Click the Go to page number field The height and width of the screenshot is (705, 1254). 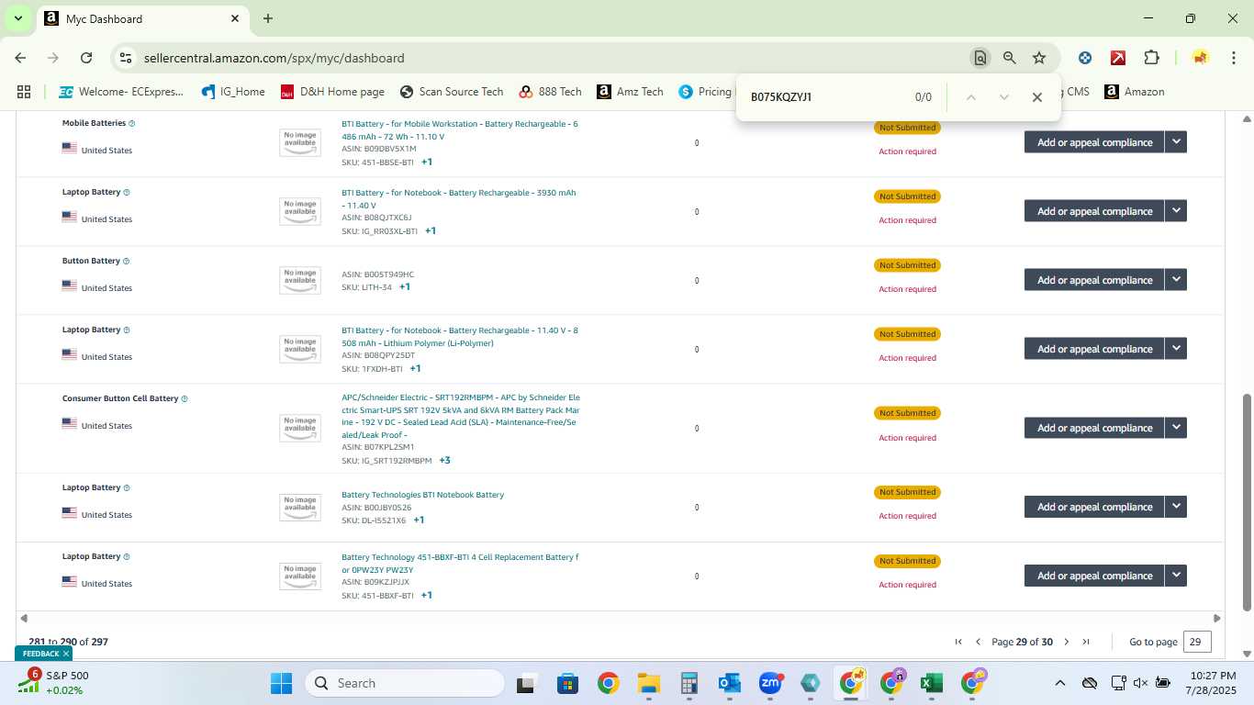tap(1197, 642)
